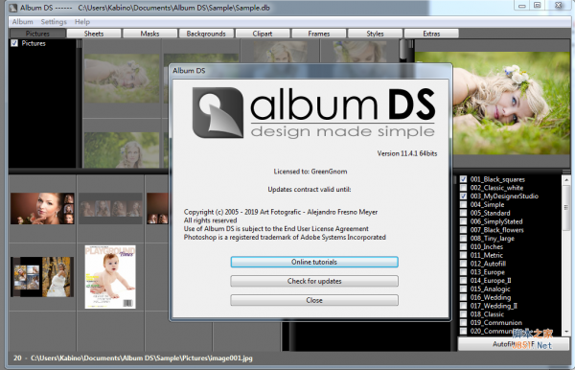Check the 004_Simple style
This screenshot has width=575, height=370.
[x=464, y=204]
